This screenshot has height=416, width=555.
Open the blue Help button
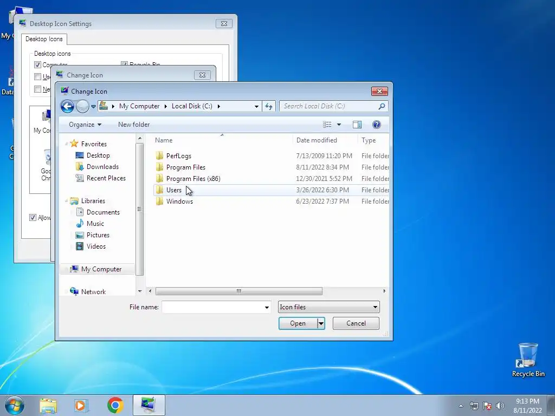pos(377,125)
